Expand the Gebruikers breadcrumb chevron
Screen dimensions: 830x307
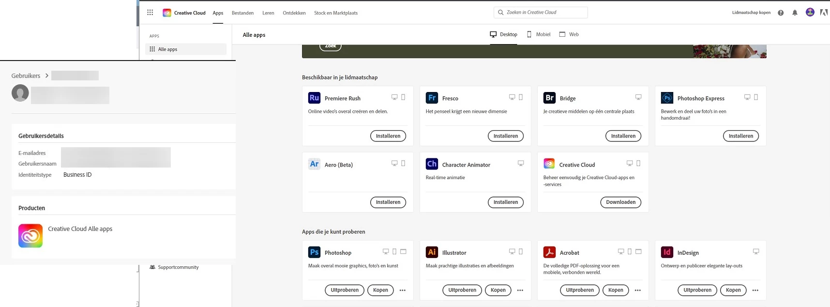[47, 76]
